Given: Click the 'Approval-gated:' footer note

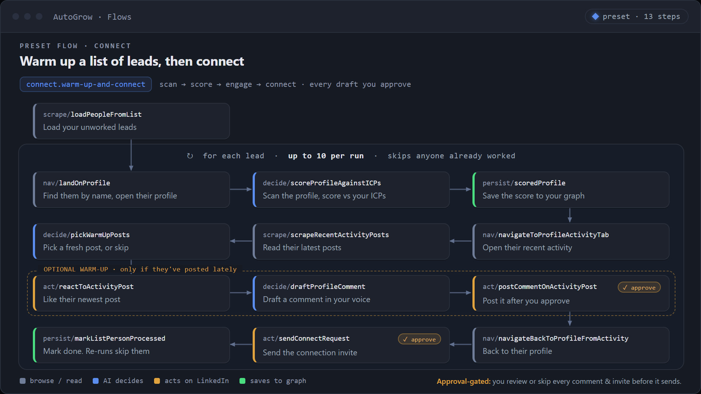Looking at the screenshot, I should 464,381.
